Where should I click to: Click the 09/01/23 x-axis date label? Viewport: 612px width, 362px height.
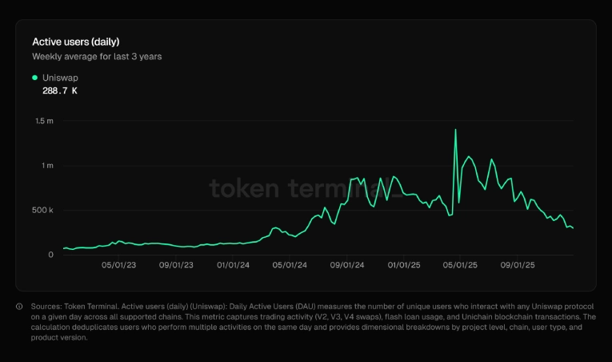point(175,264)
